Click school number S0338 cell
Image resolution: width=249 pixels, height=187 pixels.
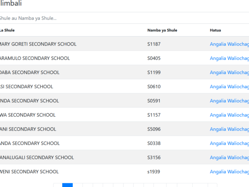154,143
